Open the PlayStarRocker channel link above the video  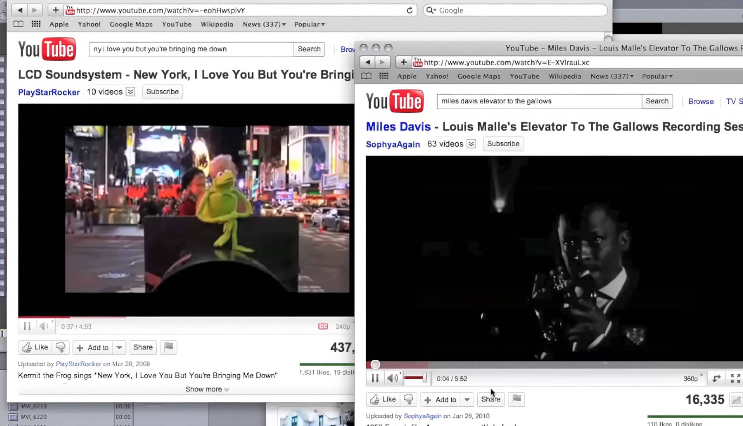49,92
